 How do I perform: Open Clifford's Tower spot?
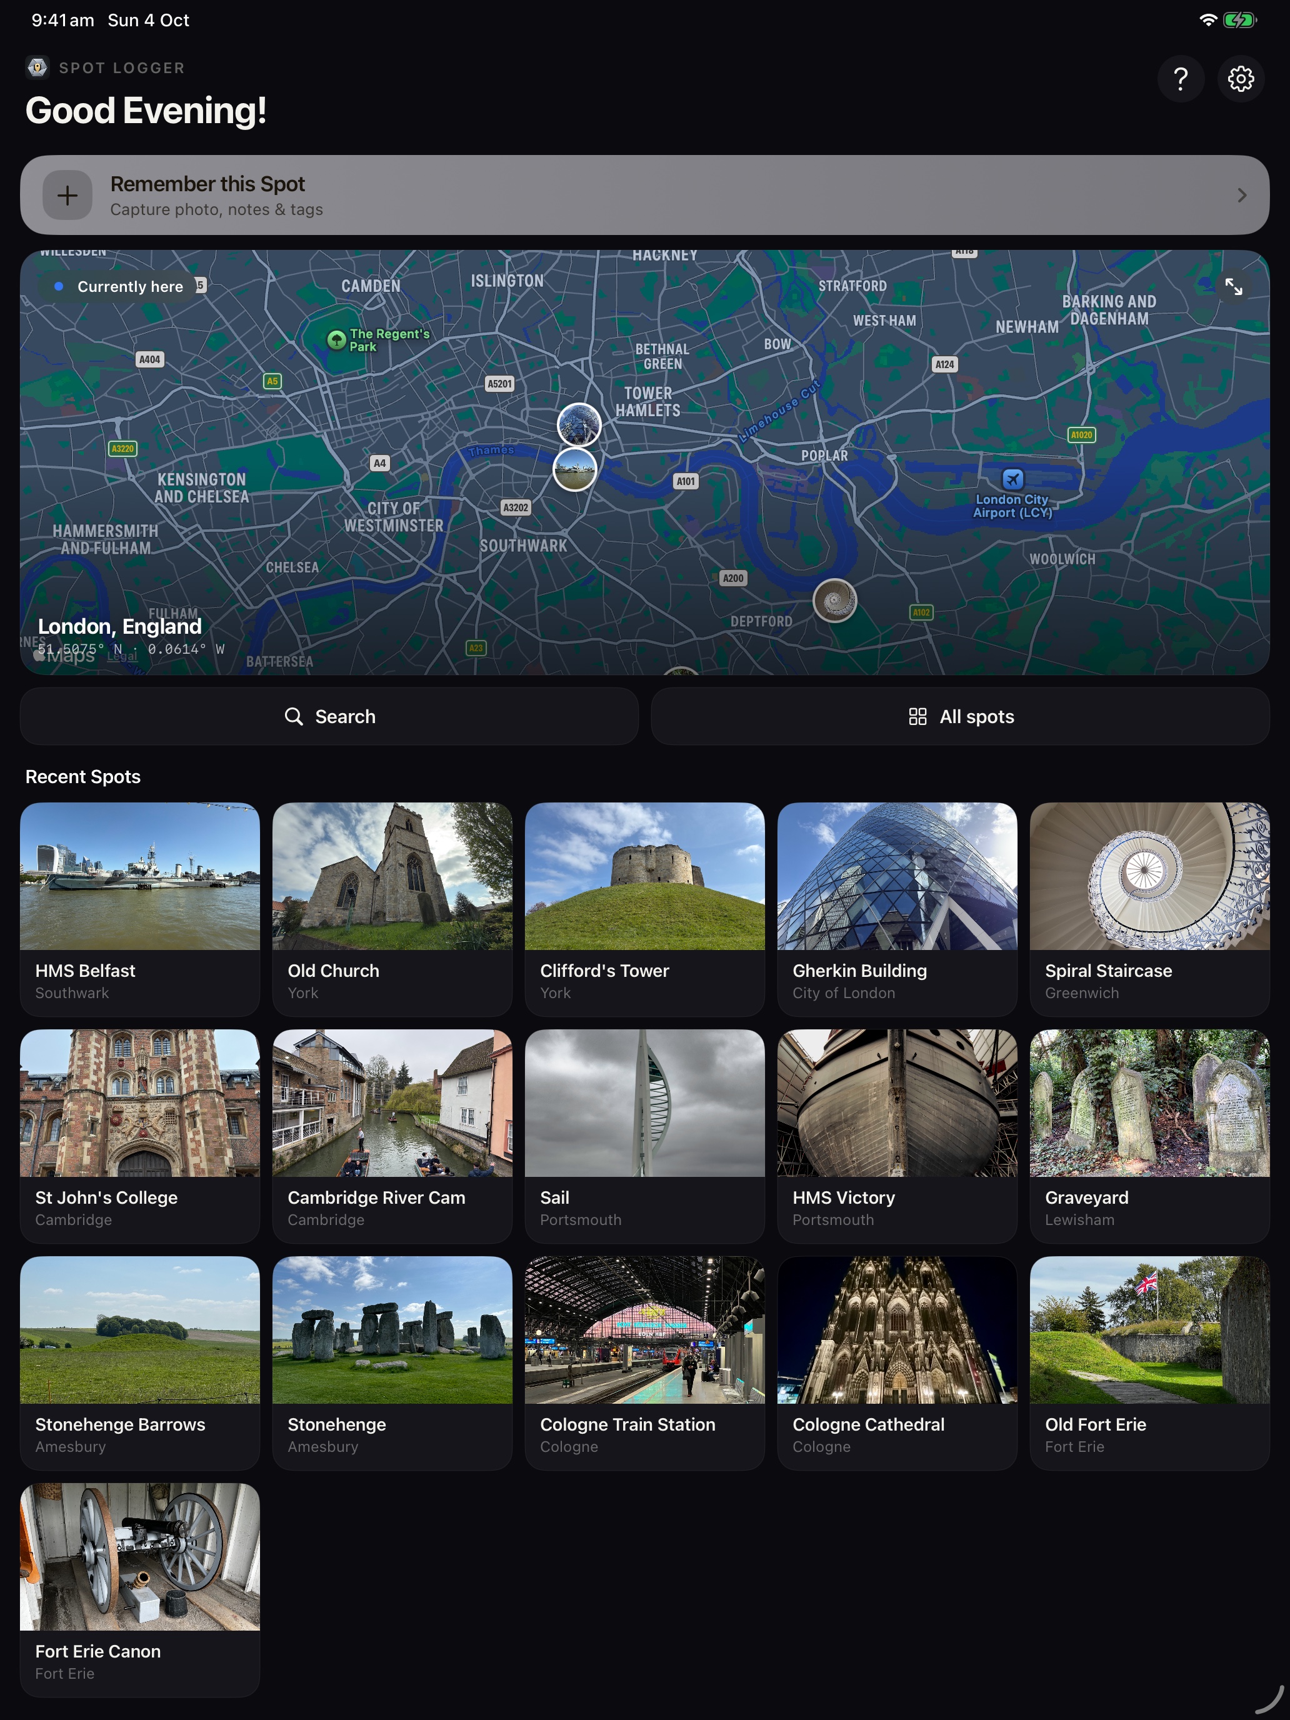(644, 909)
